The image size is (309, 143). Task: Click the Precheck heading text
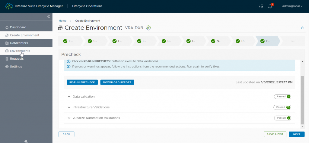tap(71, 54)
